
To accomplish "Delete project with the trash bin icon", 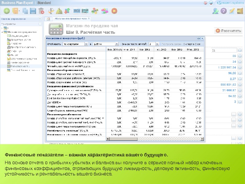I will coord(41,11).
